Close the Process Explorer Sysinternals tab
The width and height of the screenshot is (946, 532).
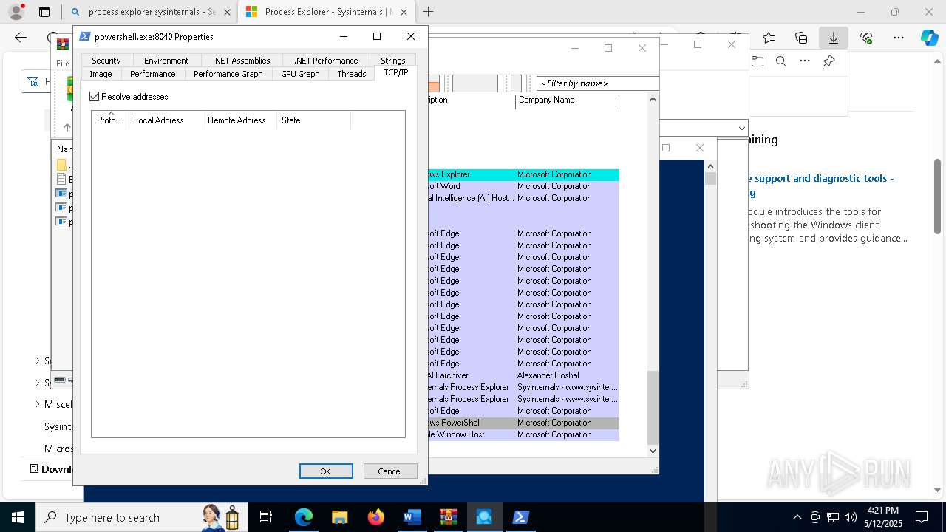pos(405,12)
